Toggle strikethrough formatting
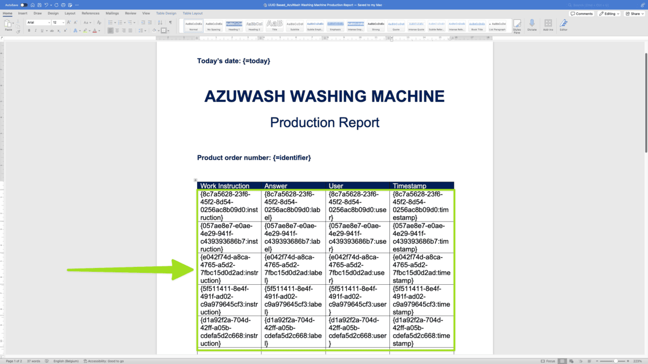This screenshot has width=648, height=364. (x=52, y=30)
